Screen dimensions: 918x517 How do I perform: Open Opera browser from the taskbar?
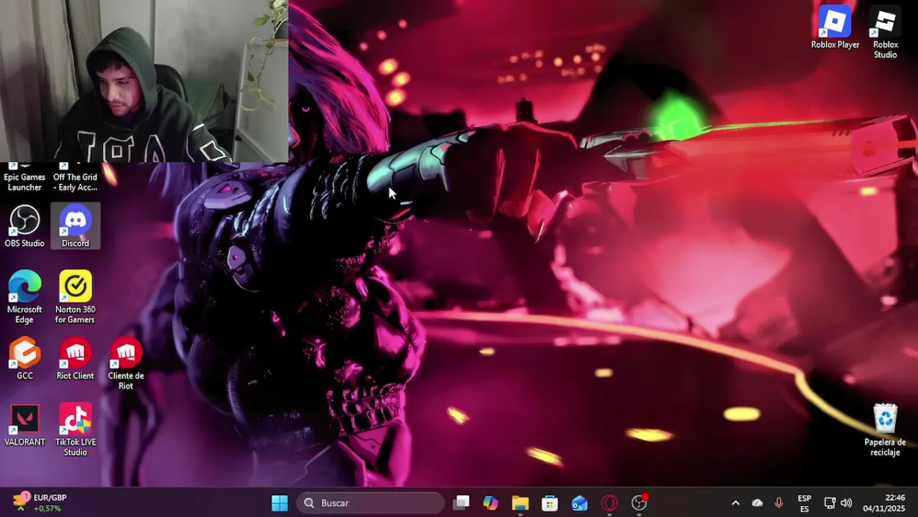pos(609,503)
